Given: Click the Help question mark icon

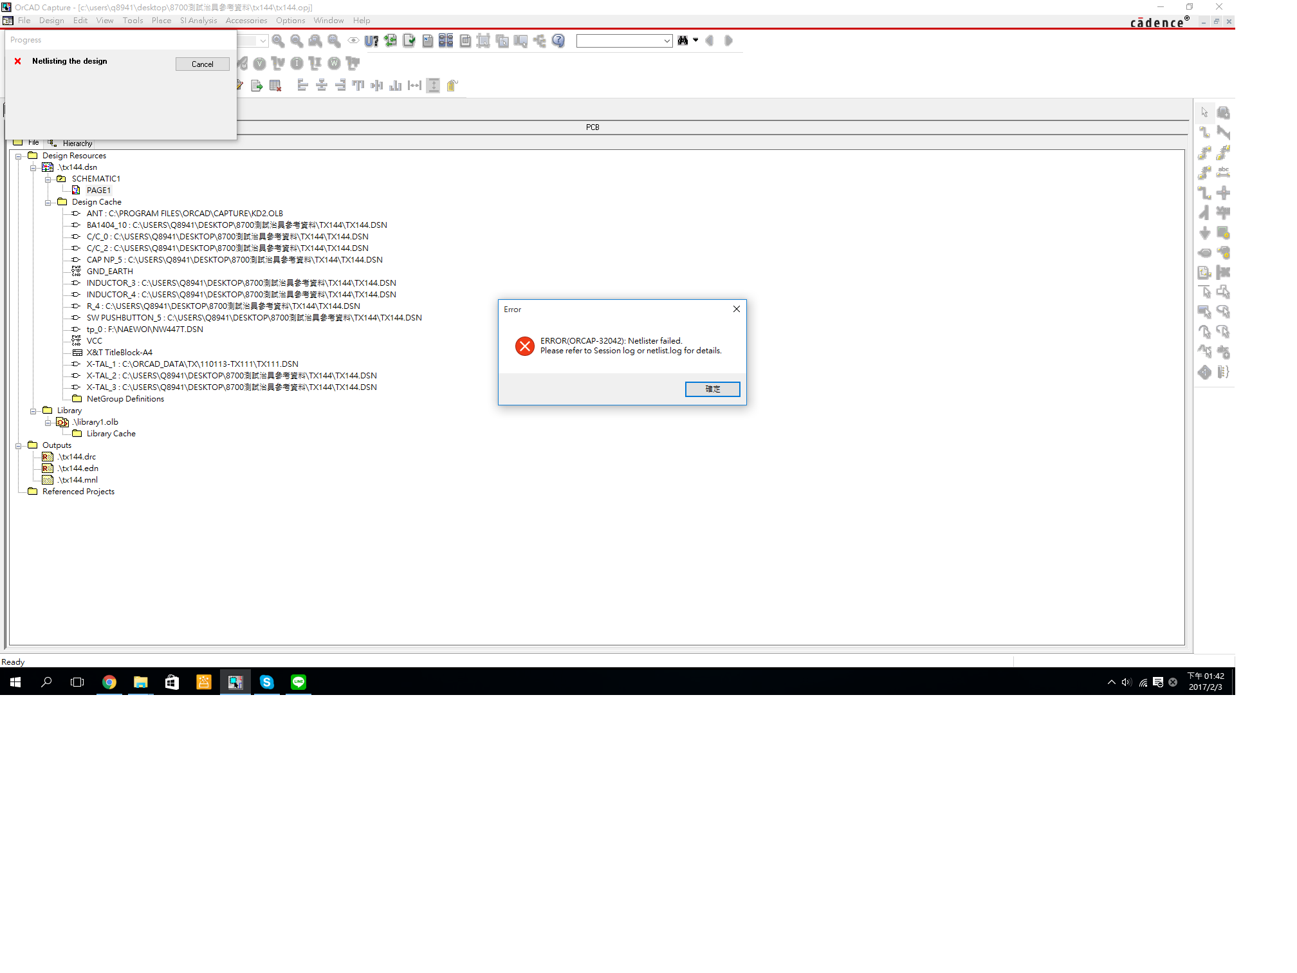Looking at the screenshot, I should (558, 41).
